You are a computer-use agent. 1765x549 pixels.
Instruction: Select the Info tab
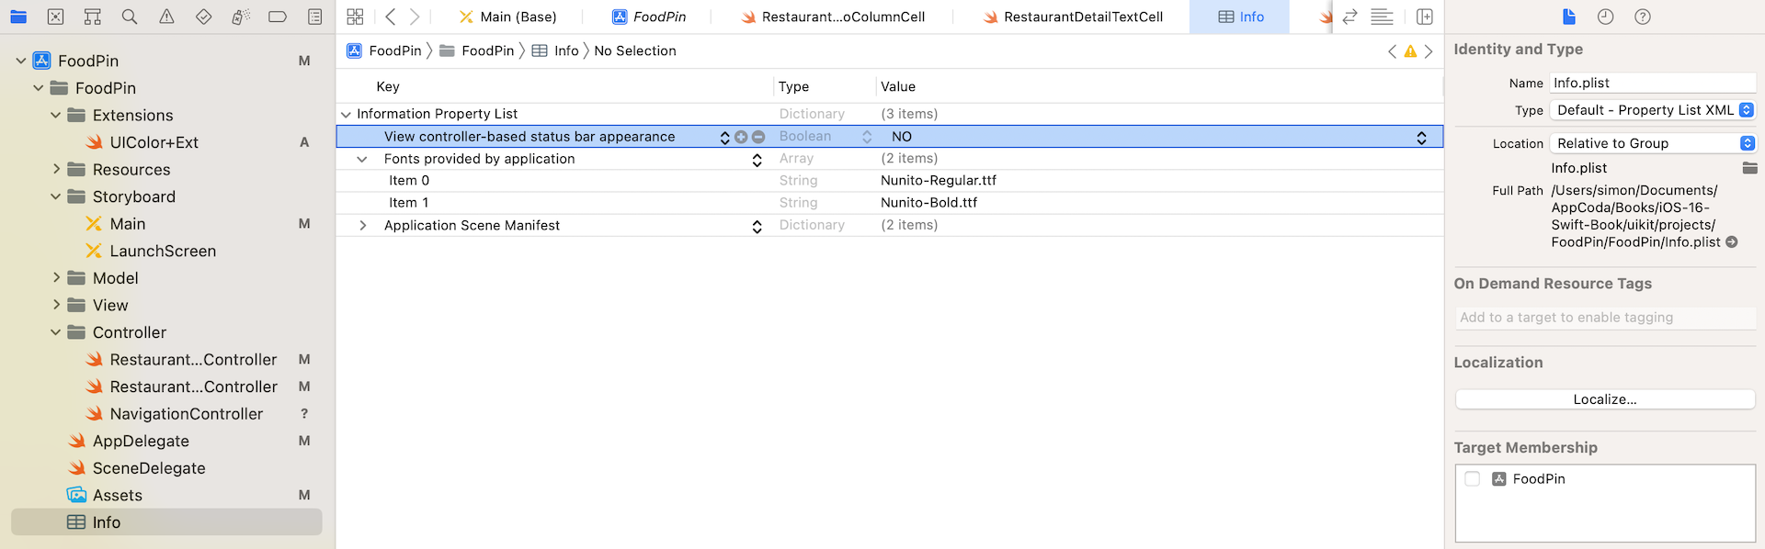click(1240, 17)
